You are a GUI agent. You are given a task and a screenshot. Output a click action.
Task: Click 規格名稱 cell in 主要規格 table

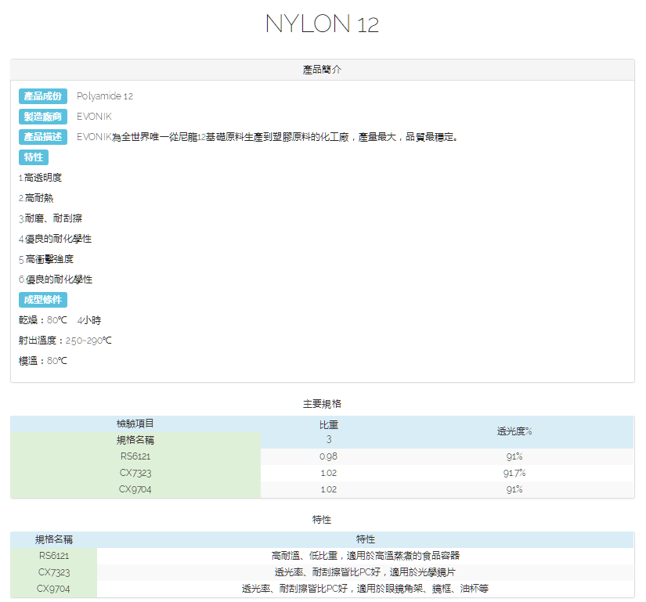pyautogui.click(x=135, y=440)
